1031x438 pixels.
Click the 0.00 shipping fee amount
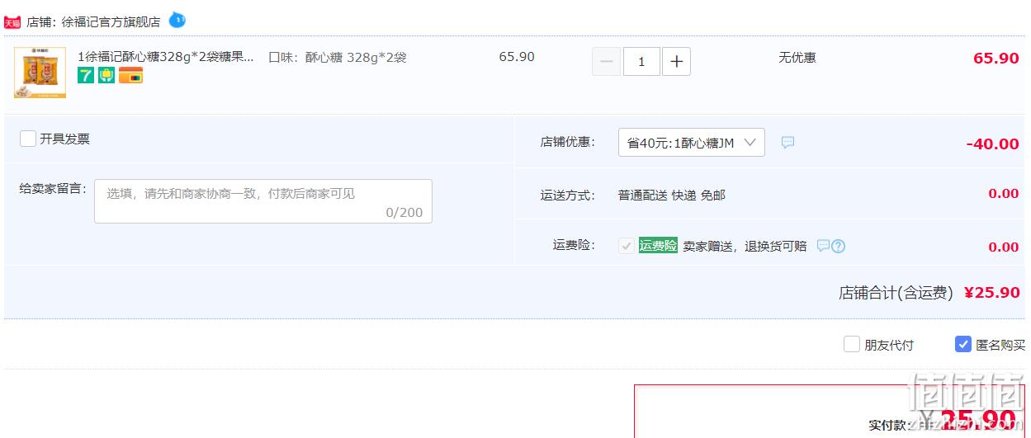1004,193
